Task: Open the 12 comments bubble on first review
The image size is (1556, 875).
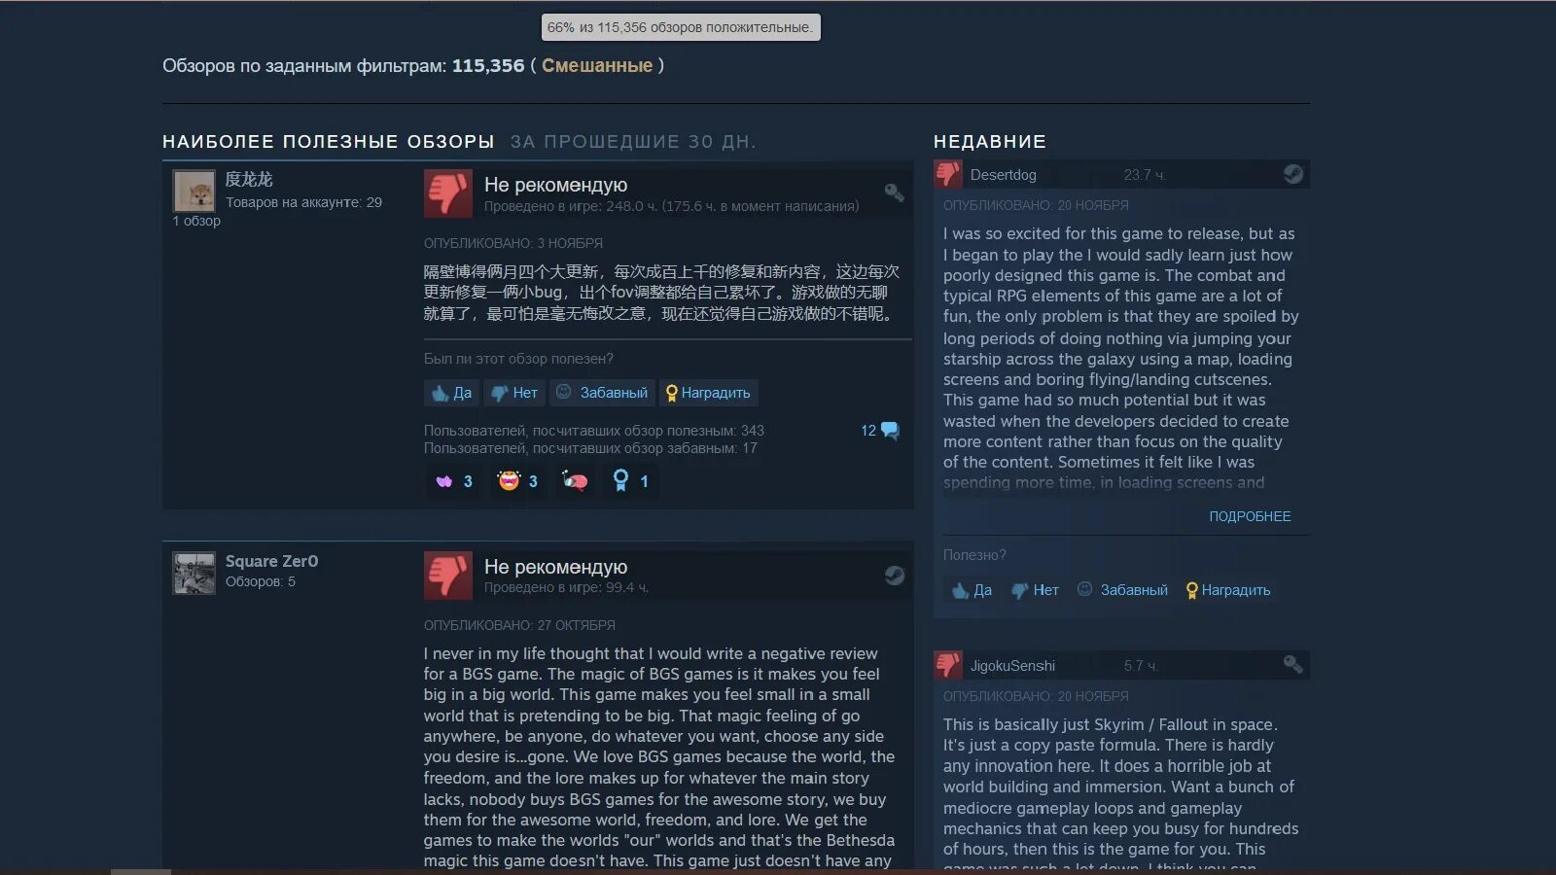Action: [879, 431]
